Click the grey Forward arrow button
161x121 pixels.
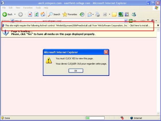20,14
